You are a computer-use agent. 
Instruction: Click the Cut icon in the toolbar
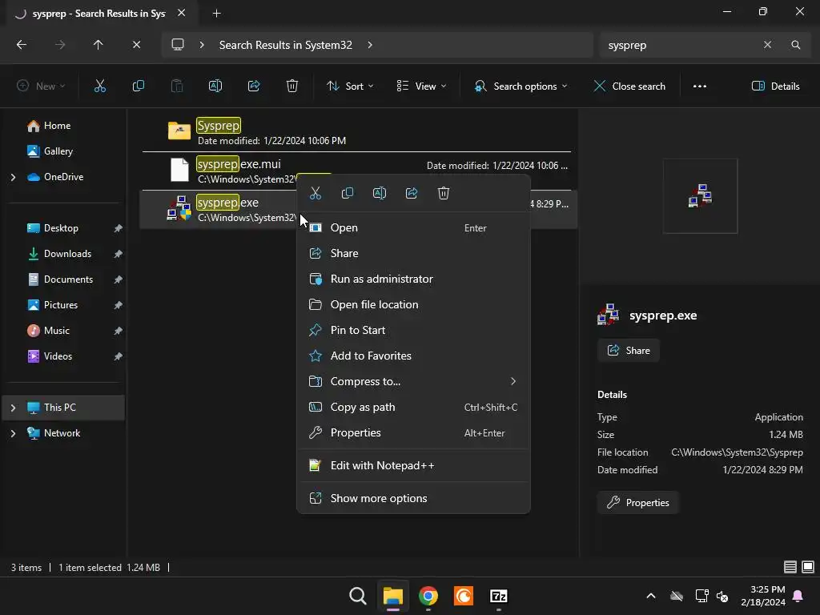(x=100, y=86)
